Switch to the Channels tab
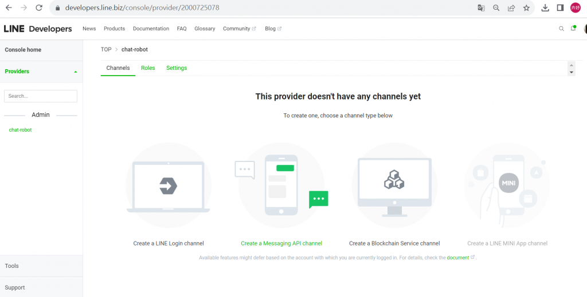Viewport: 587px width, 297px height. (x=118, y=68)
